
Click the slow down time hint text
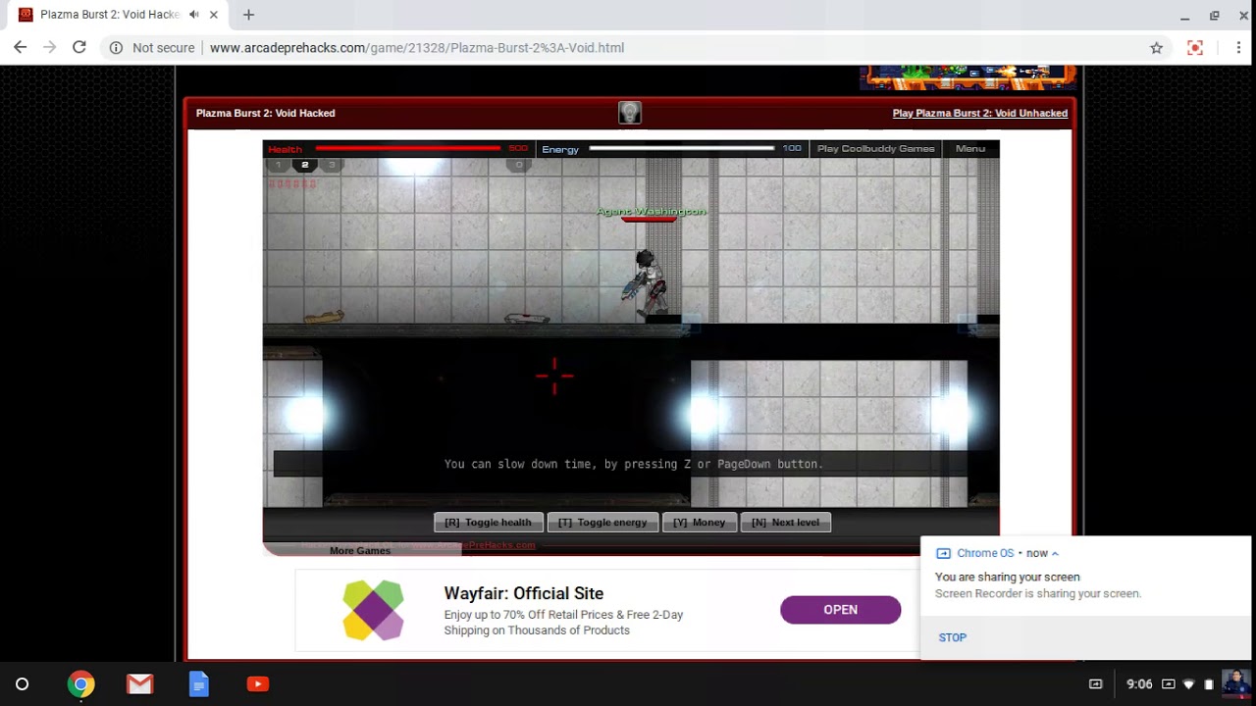click(634, 464)
